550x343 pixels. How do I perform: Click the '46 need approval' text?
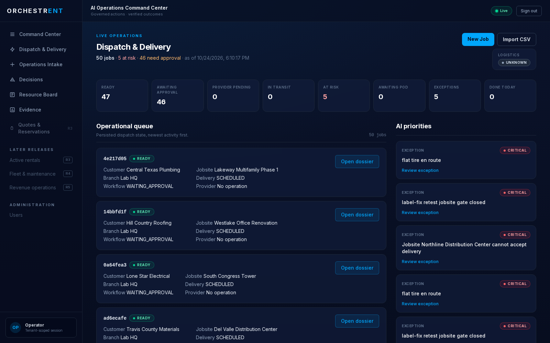[x=160, y=58]
